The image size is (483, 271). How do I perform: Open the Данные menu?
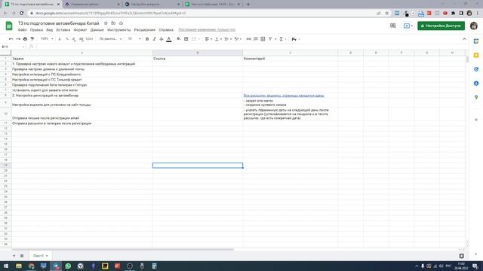pos(97,30)
